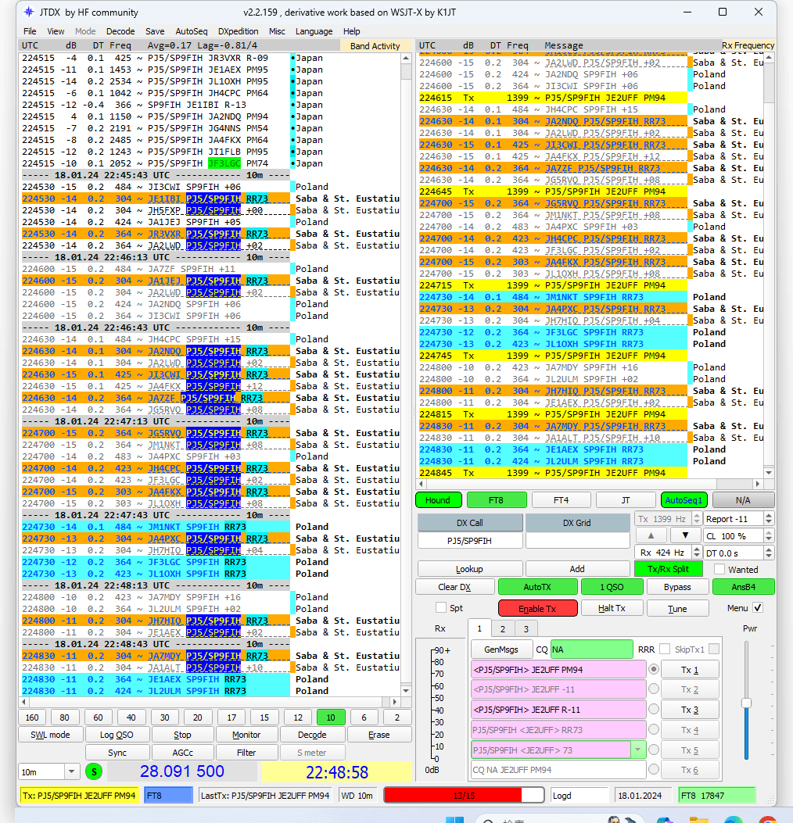Switch to FT4 mode button
Viewport: 793px width, 823px height.
pos(561,500)
